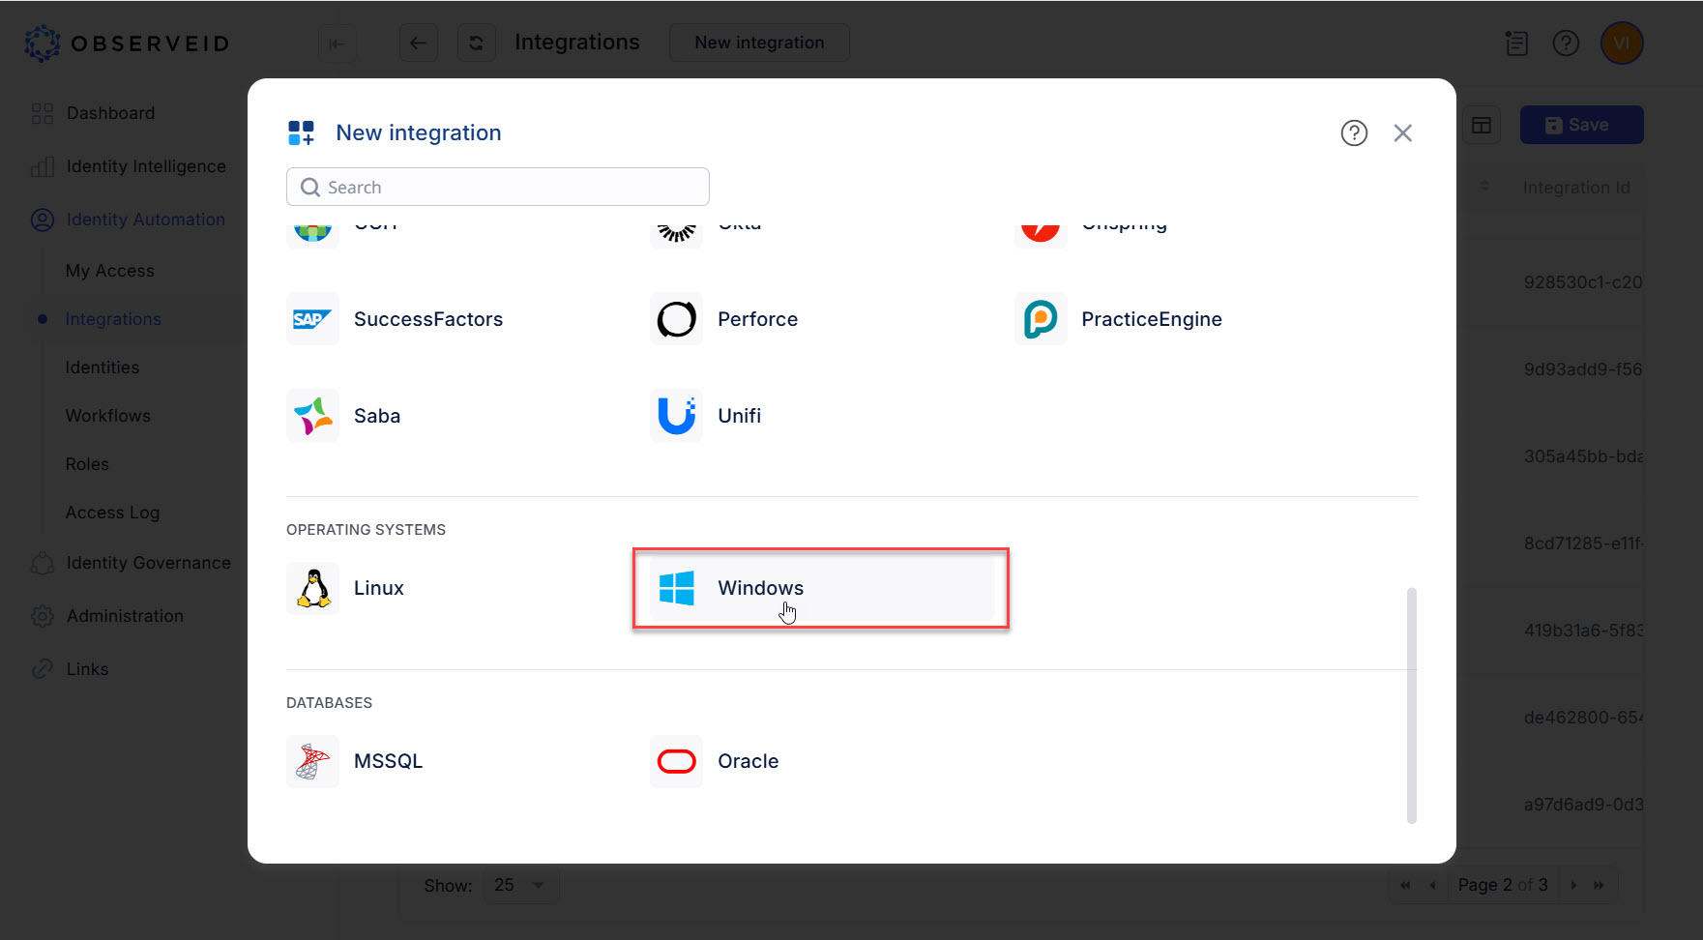Select Workflows from the sidebar
The width and height of the screenshot is (1703, 940).
pyautogui.click(x=107, y=415)
